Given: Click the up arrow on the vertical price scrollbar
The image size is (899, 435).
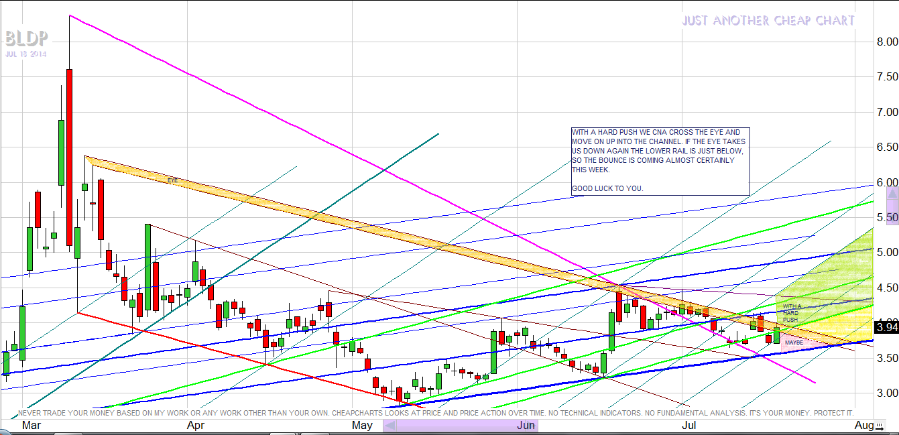Looking at the screenshot, I should 892,192.
